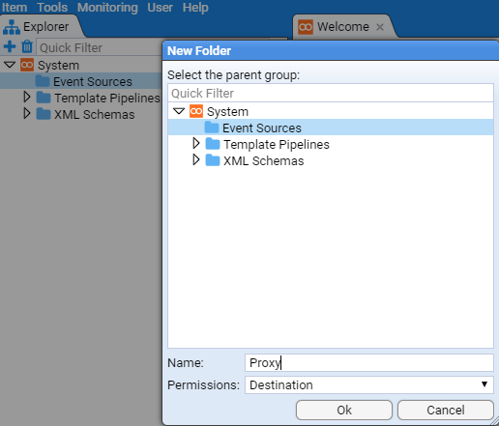Click the Event Sources folder icon in dialog
Image resolution: width=499 pixels, height=426 pixels.
212,128
